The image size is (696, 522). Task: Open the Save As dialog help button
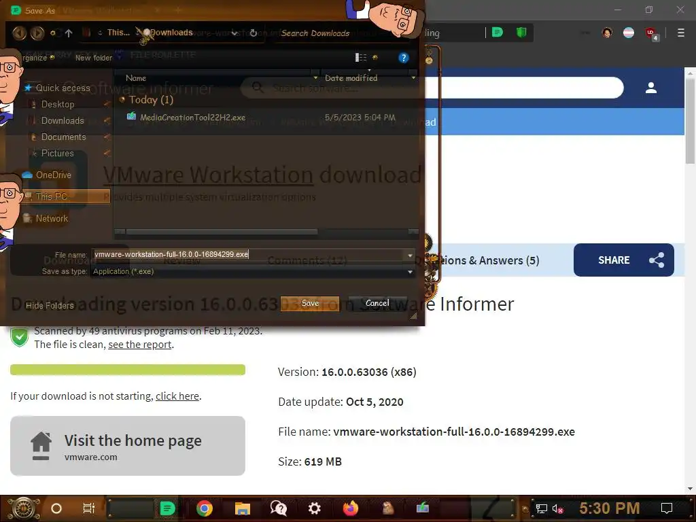click(403, 58)
